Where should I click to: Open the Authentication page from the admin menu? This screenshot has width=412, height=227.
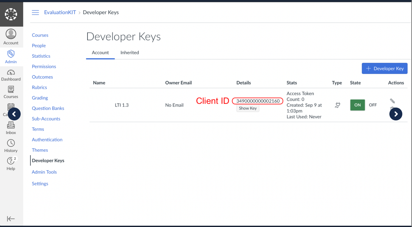point(47,139)
